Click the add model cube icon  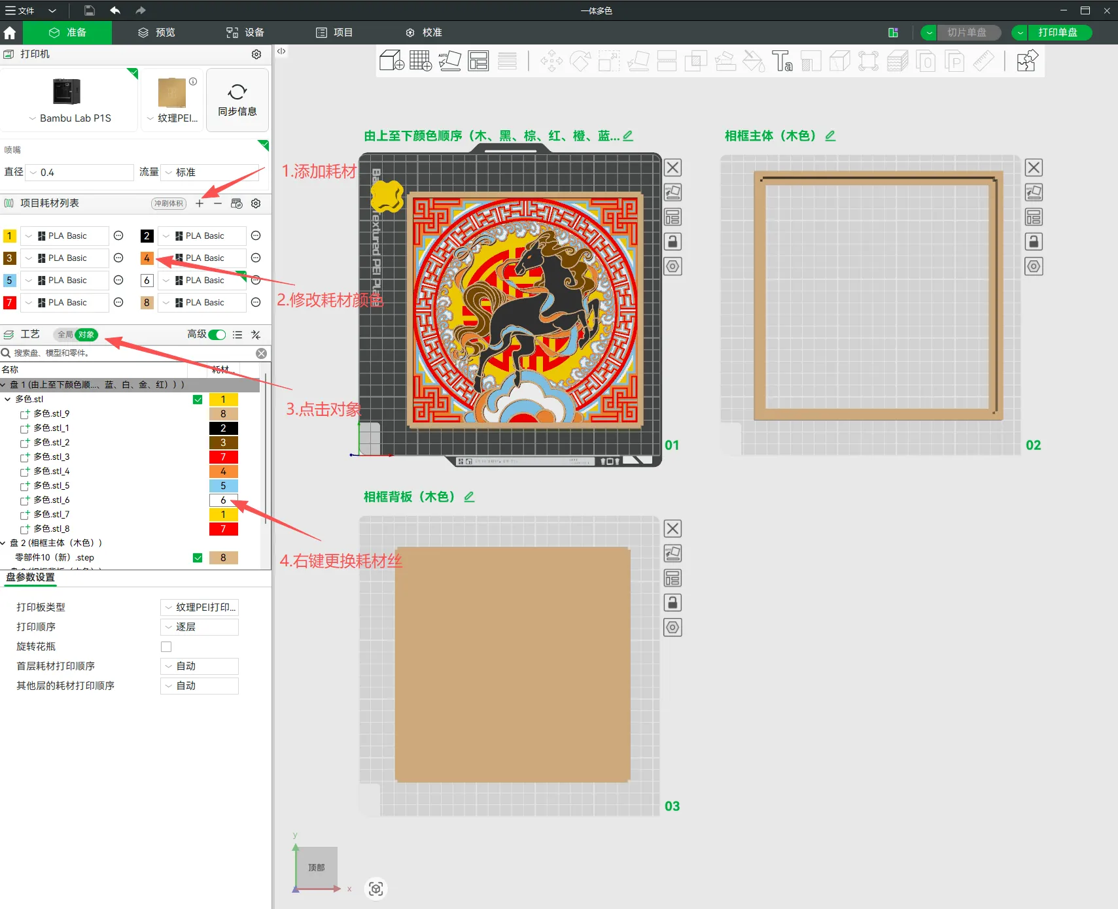click(392, 61)
